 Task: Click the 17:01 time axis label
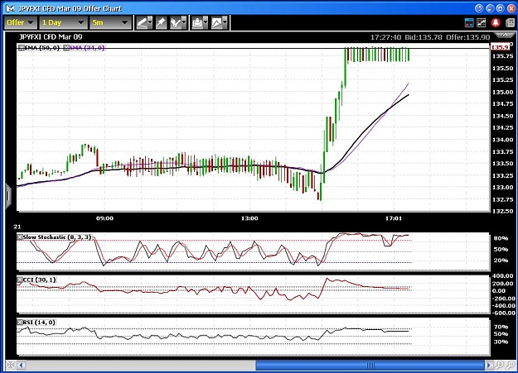[x=394, y=218]
